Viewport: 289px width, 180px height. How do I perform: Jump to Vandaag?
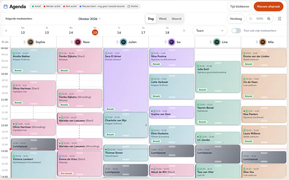tap(236, 19)
